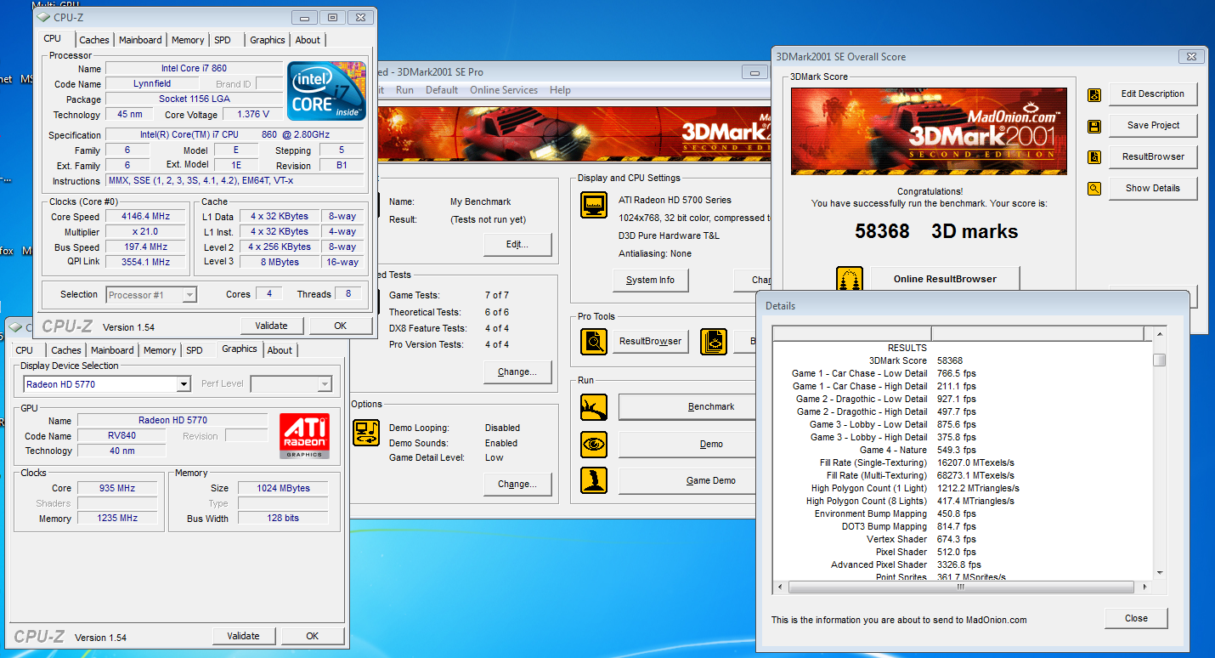Click the Edit... button for benchmark name
The width and height of the screenshot is (1215, 658).
(517, 244)
